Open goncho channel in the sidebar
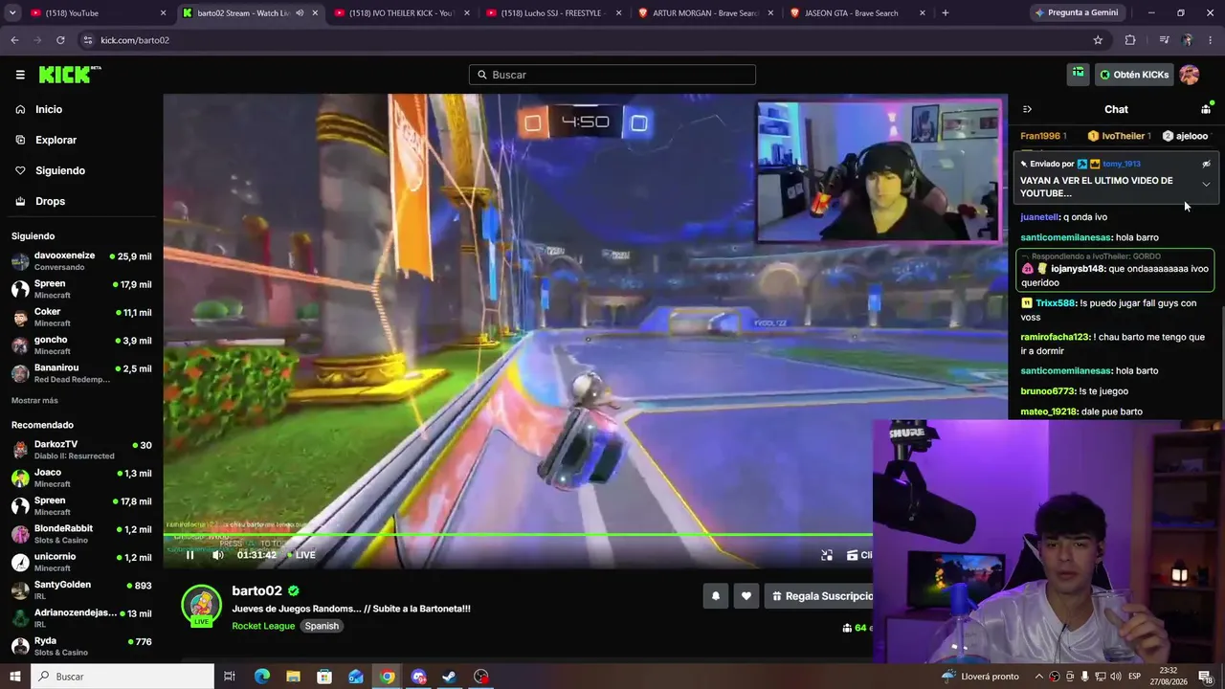 (x=81, y=344)
